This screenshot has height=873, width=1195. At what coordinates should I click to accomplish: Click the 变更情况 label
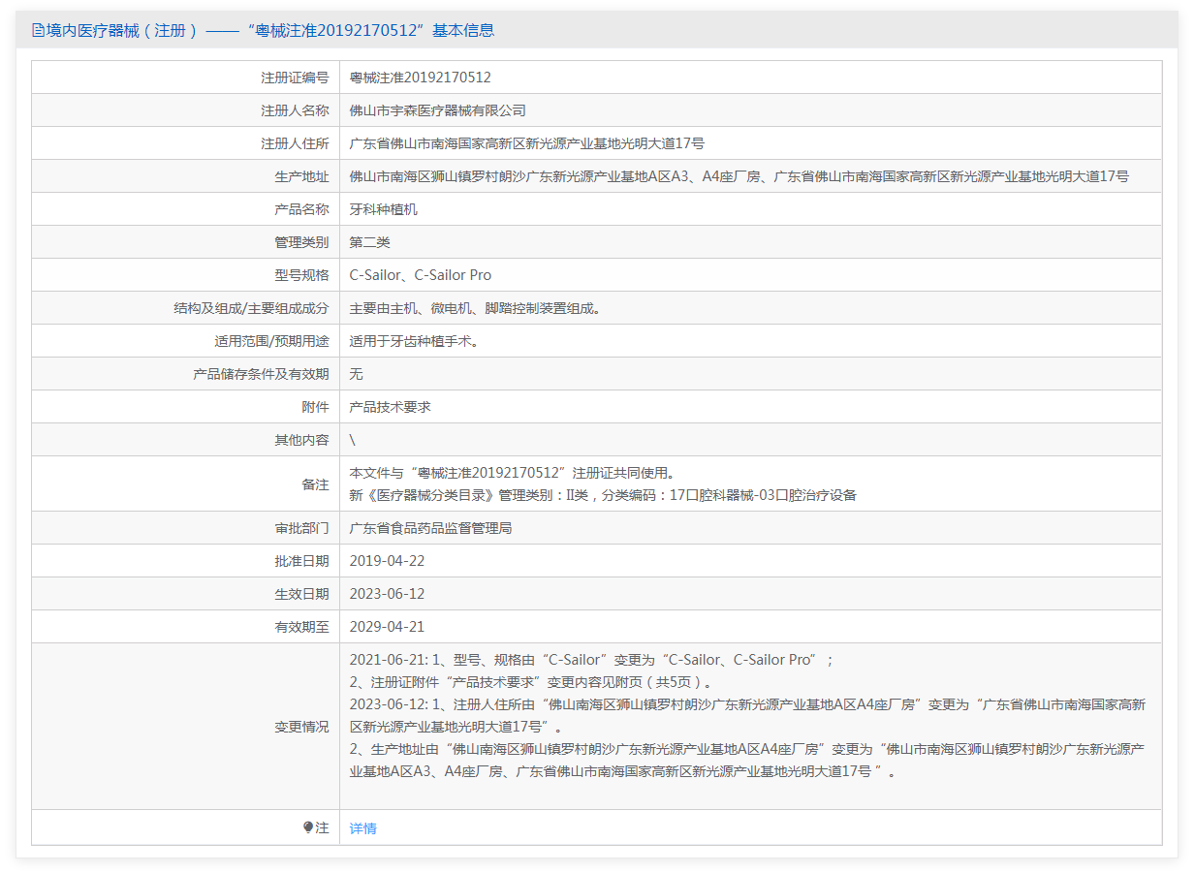tap(301, 727)
